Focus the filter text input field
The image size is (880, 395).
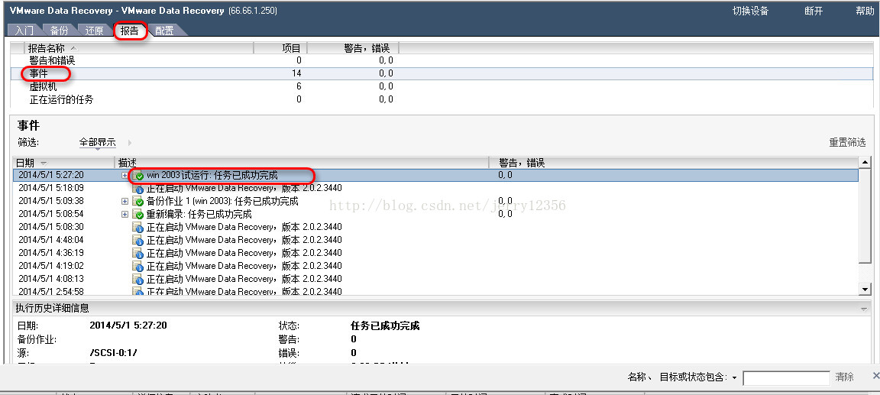coord(786,377)
